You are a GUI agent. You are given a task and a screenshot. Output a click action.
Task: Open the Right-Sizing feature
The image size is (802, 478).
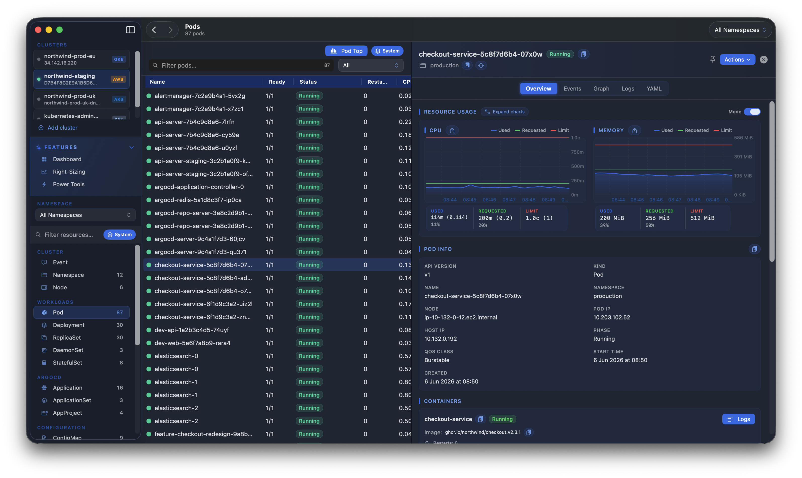click(69, 172)
